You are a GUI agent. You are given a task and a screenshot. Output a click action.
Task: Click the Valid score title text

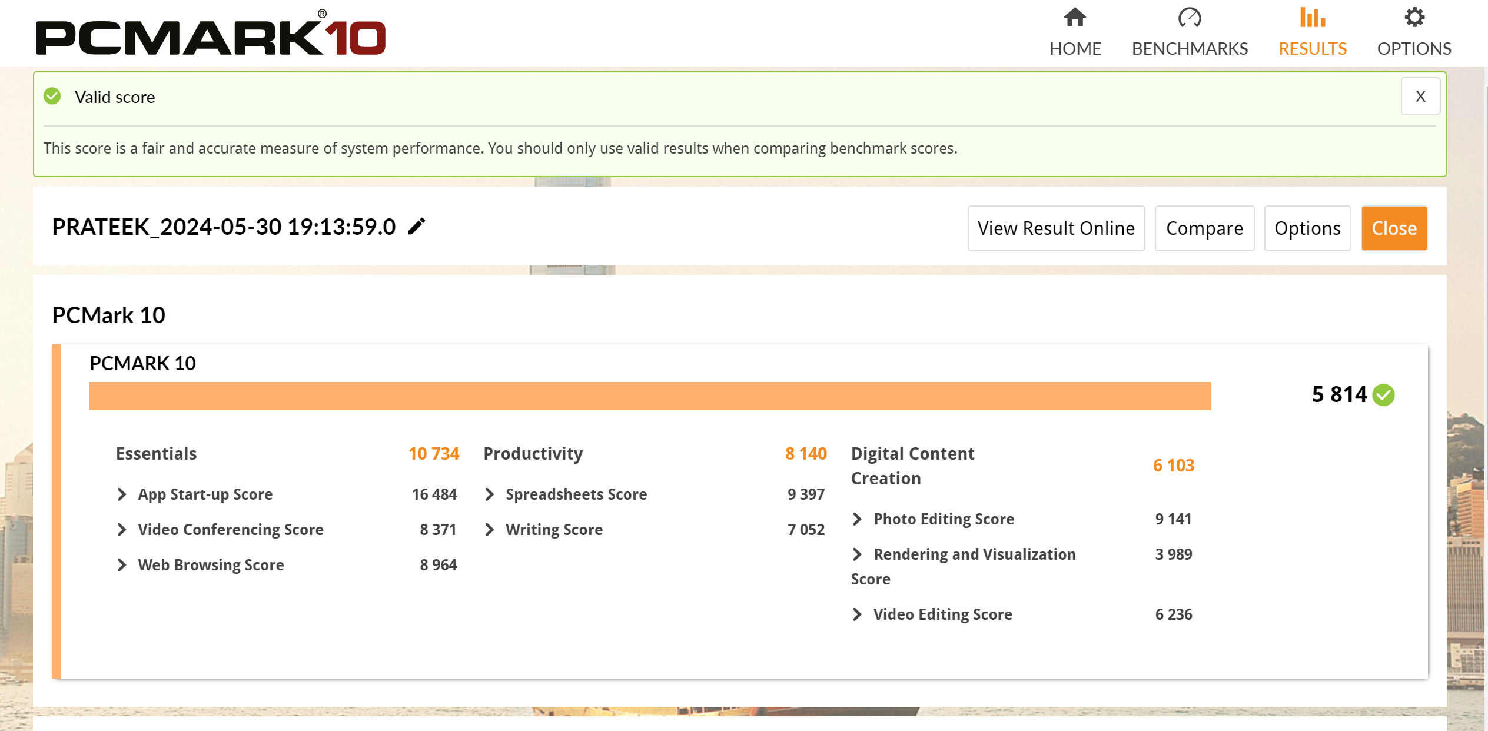tap(115, 97)
